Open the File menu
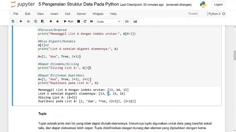This screenshot has height=132, width=236. 16,14
